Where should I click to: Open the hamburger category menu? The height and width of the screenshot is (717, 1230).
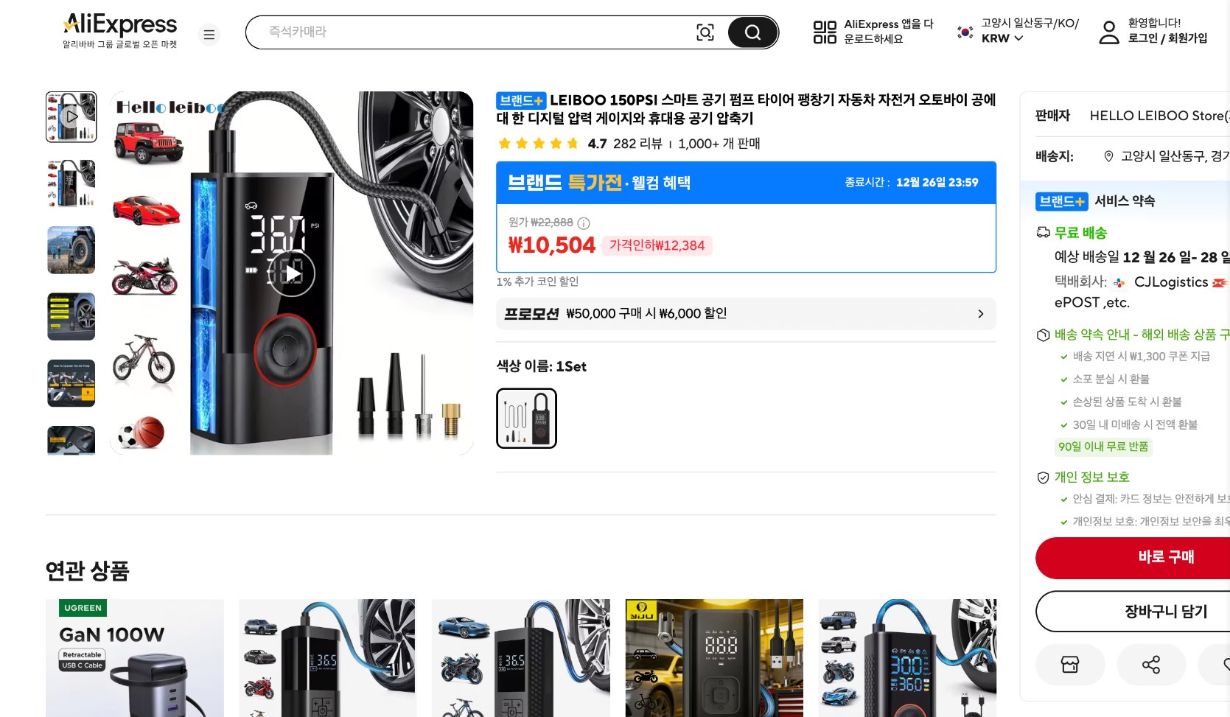click(209, 35)
